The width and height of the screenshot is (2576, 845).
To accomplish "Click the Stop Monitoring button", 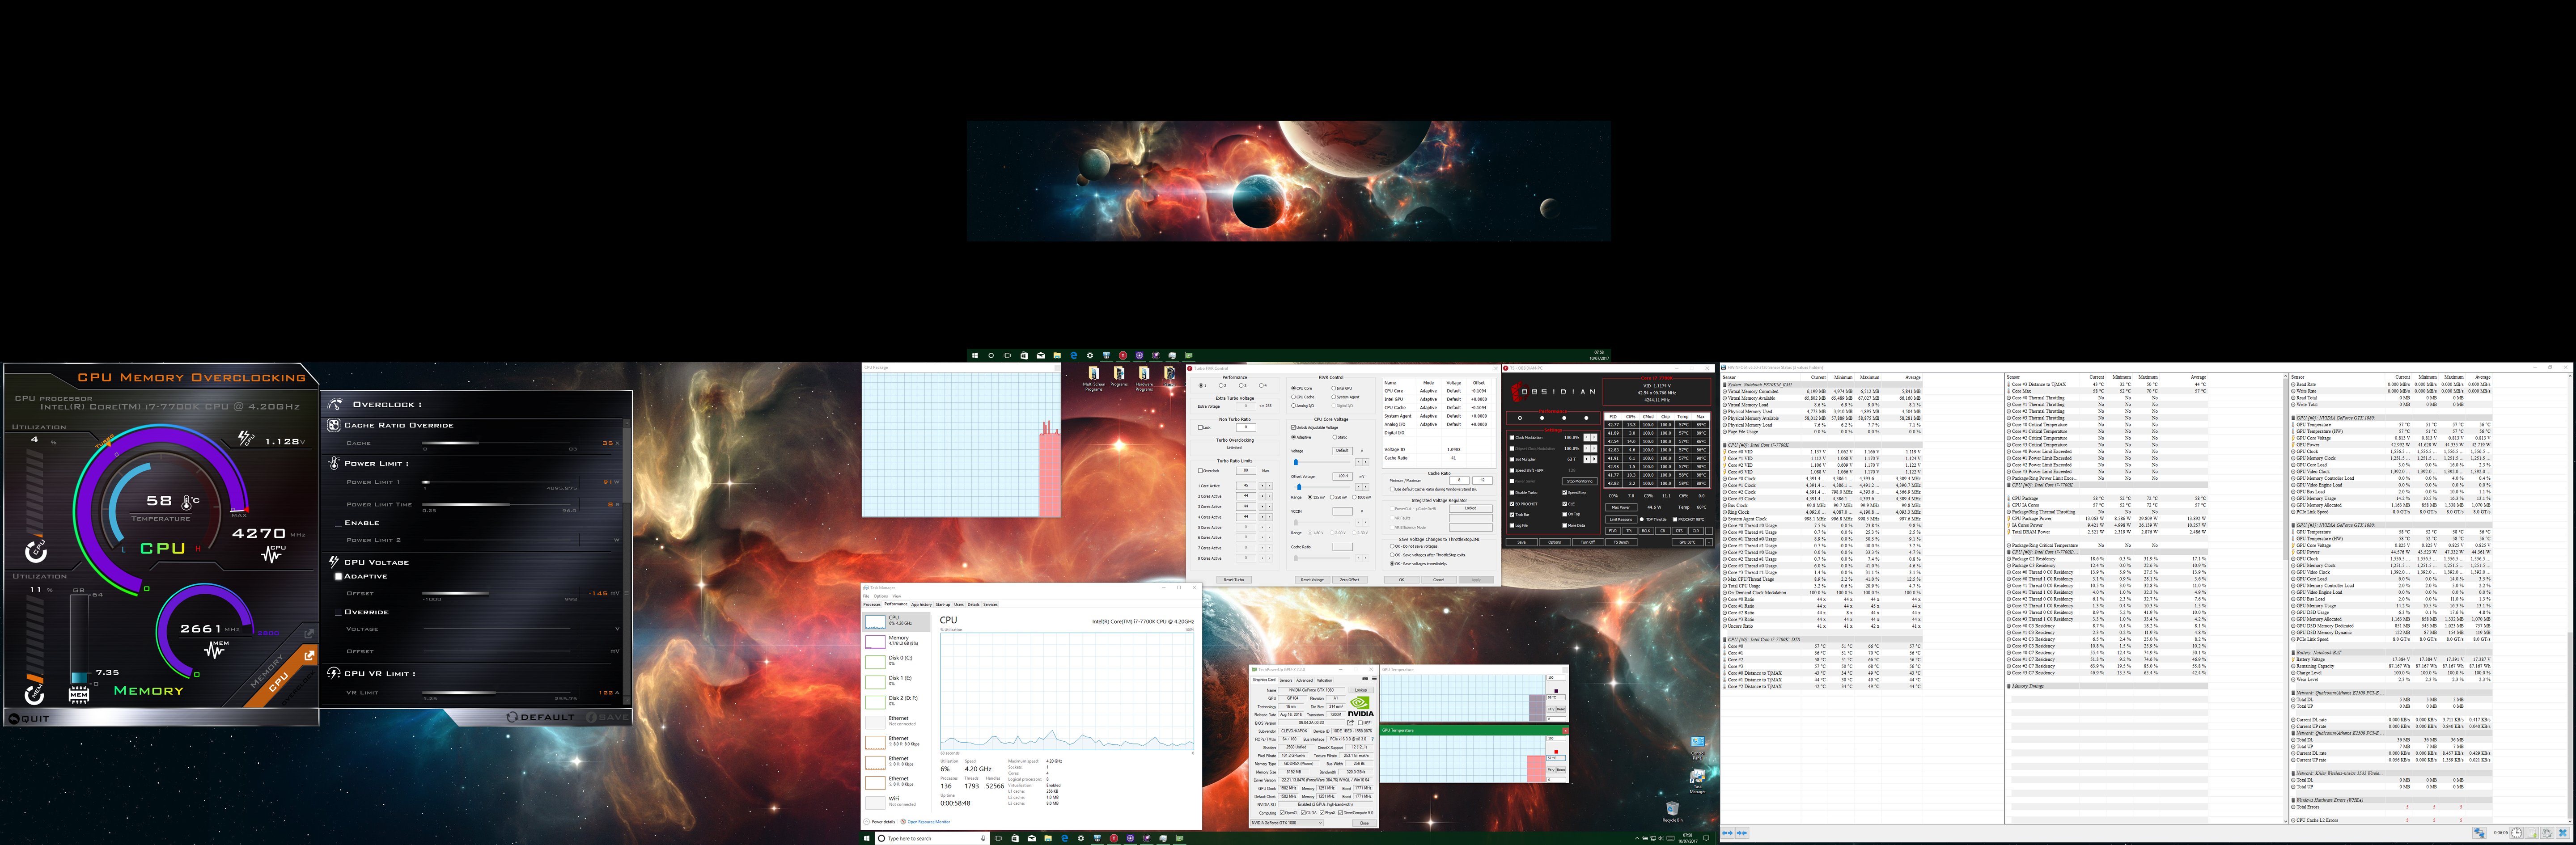I will tap(1580, 481).
